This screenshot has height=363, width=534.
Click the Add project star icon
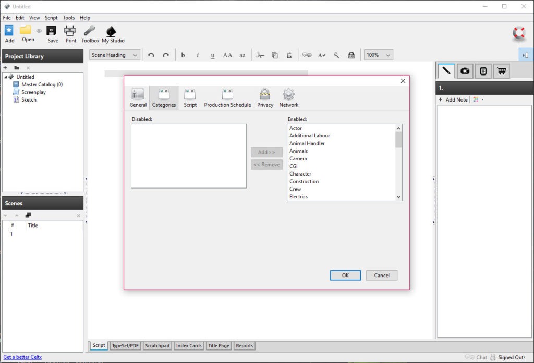[9, 31]
